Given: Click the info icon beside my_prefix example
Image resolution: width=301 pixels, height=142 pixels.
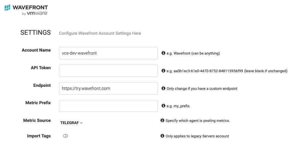Looking at the screenshot, I should 163,106.
